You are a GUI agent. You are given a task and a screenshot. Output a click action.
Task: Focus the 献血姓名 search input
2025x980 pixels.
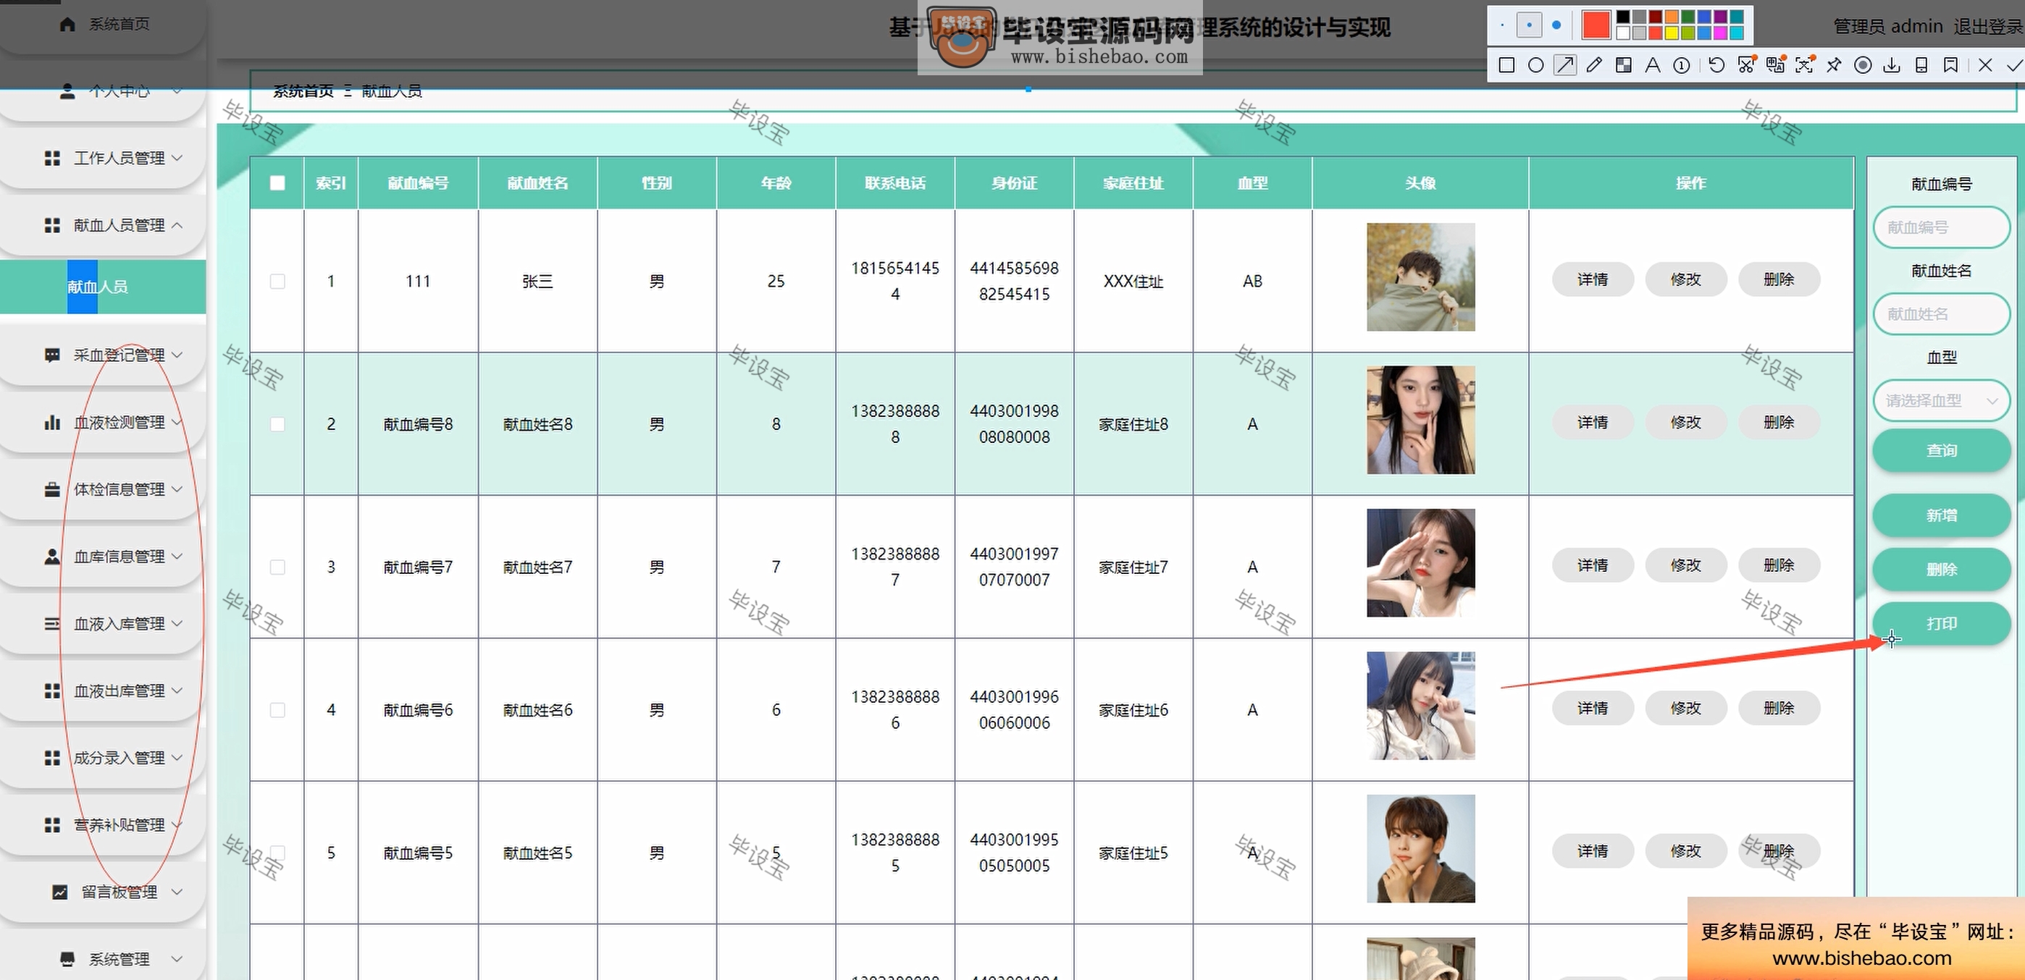pos(1942,314)
